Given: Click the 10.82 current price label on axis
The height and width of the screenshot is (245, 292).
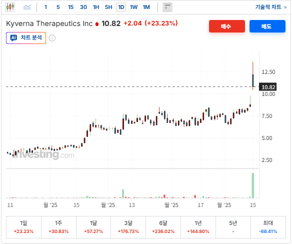Looking at the screenshot, I should pos(268,87).
